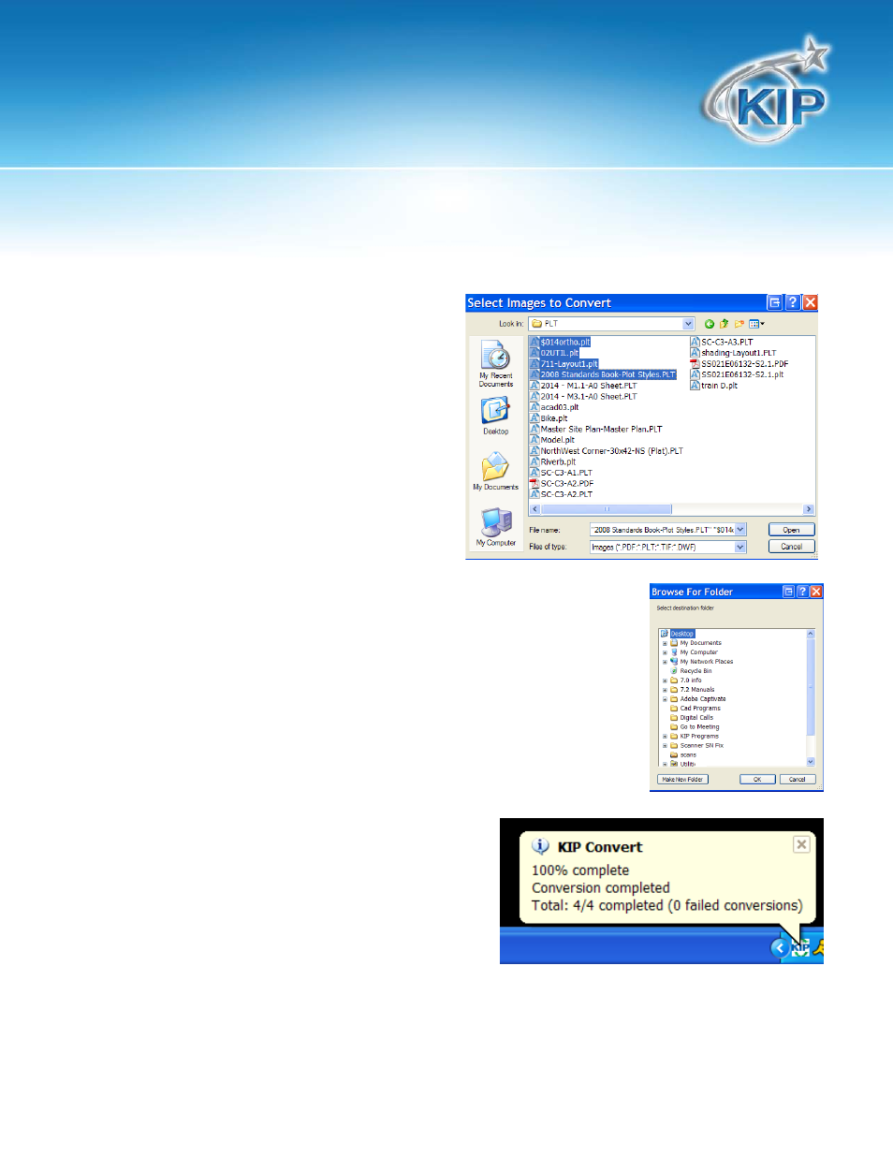Screen dimensions: 893x1156
Task: Select the Cad Programs folder
Action: click(x=700, y=709)
